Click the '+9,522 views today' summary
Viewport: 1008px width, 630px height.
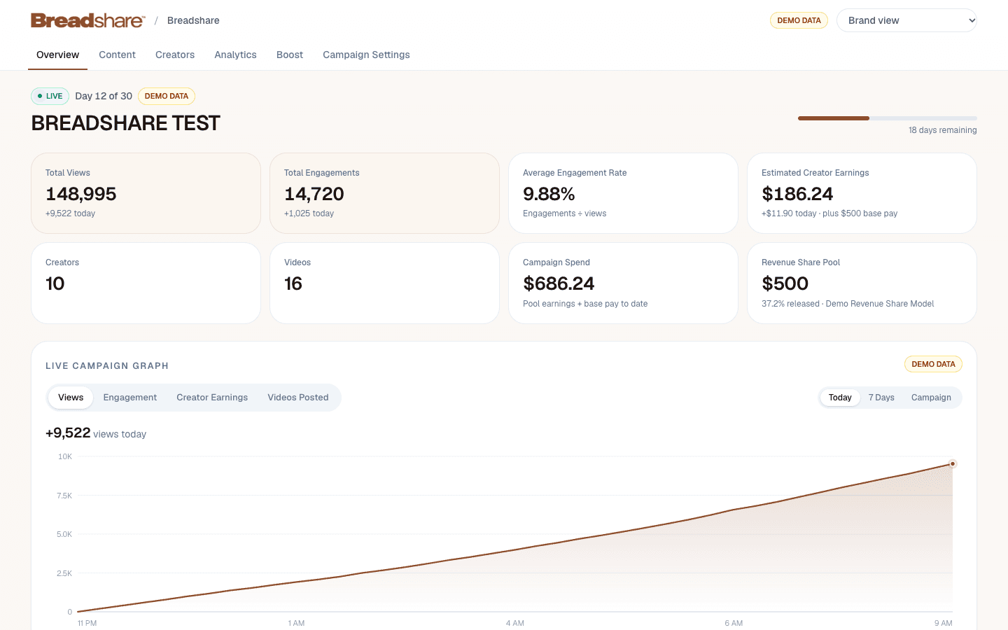click(96, 433)
